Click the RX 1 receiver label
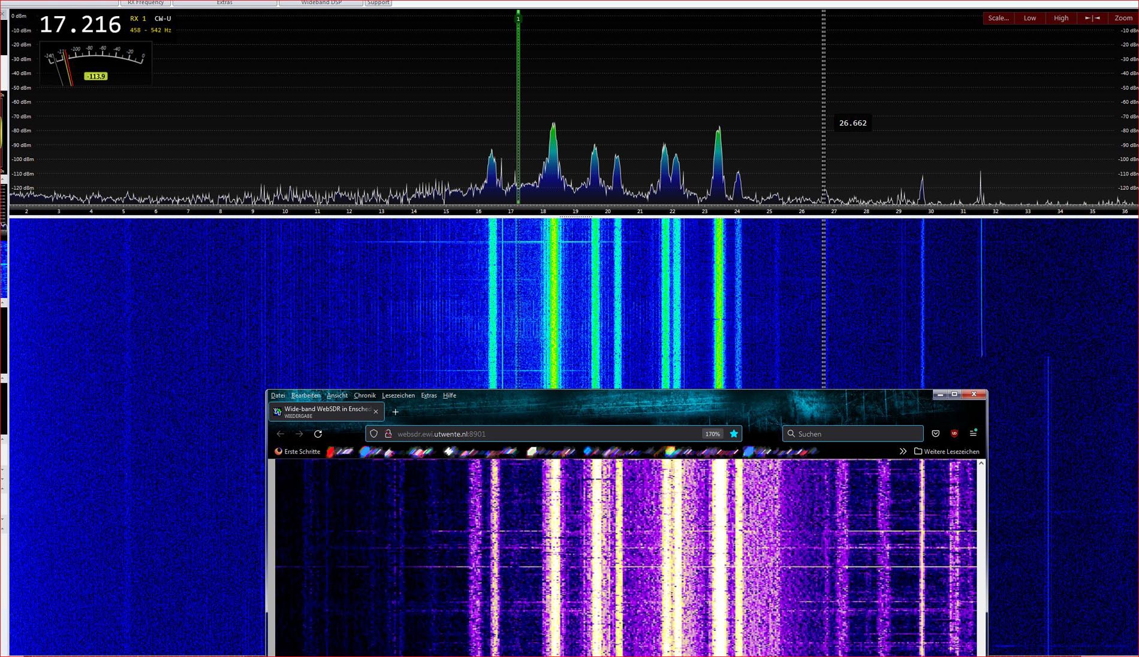The height and width of the screenshot is (657, 1139). (138, 19)
